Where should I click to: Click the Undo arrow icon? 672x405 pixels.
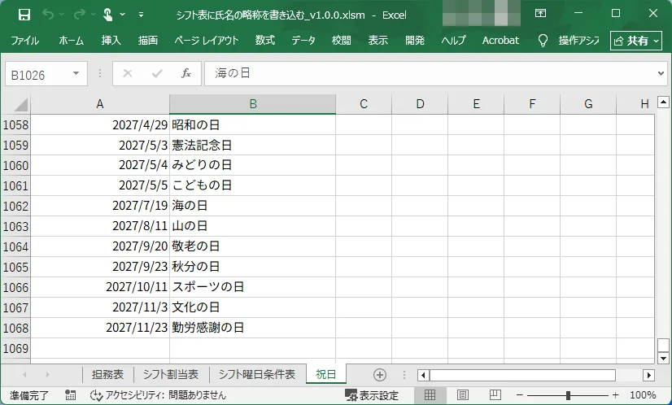coord(48,15)
